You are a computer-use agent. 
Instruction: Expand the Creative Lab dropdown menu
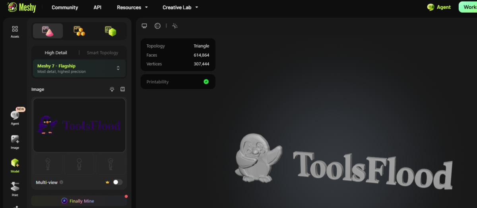click(x=180, y=8)
